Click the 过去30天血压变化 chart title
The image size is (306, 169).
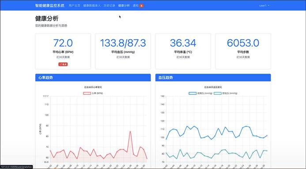(213, 87)
